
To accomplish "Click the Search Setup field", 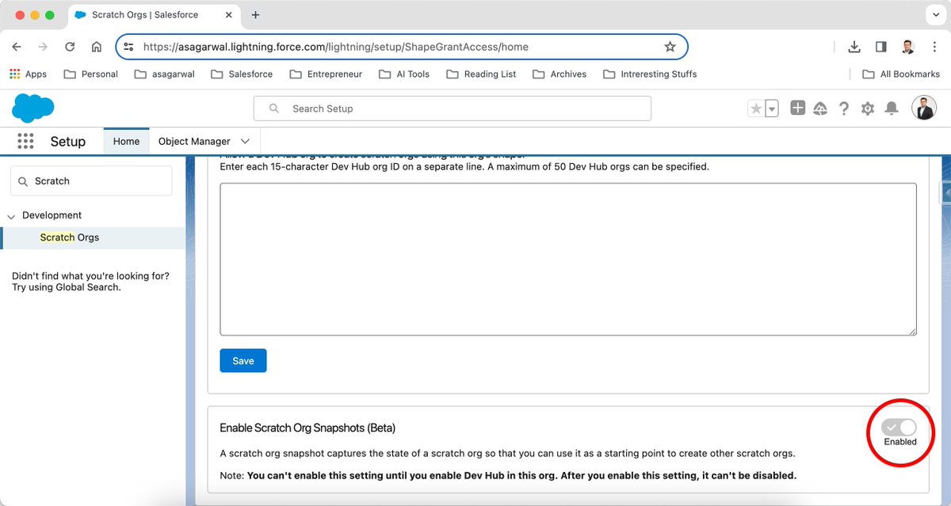I will (452, 108).
